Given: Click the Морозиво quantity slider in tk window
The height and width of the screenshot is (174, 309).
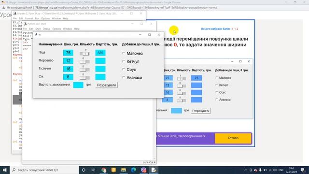Looking at the screenshot, I should click(x=84, y=62).
